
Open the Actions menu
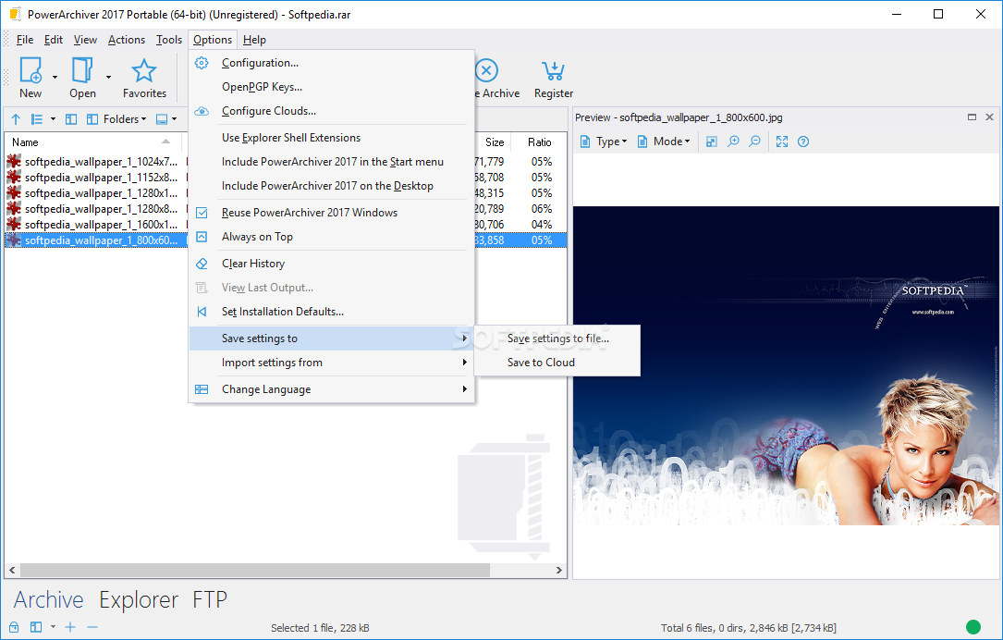pyautogui.click(x=126, y=40)
